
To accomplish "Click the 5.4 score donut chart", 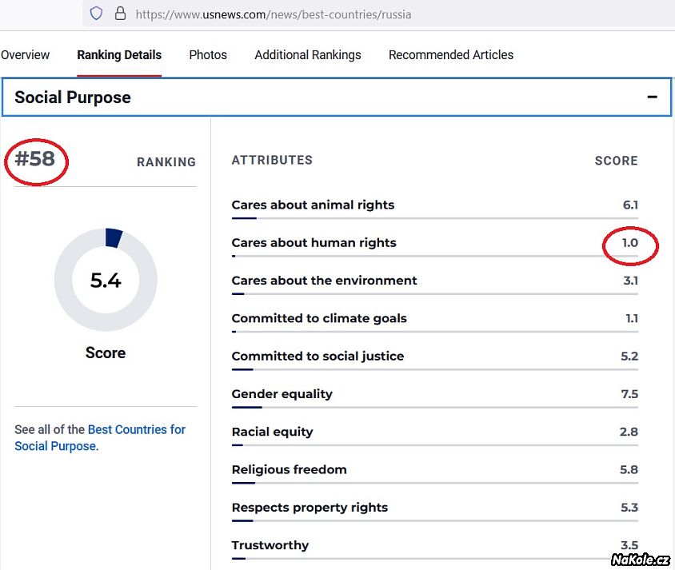I will [x=106, y=280].
